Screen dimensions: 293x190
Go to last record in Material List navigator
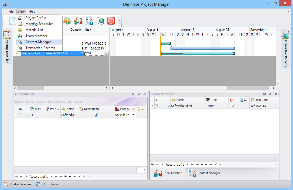(61, 177)
